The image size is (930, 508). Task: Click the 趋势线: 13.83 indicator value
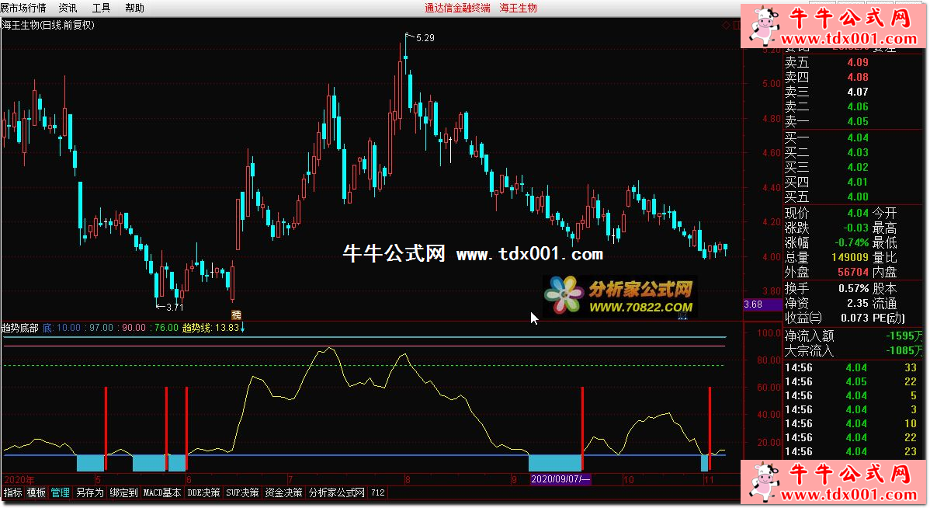tap(210, 328)
